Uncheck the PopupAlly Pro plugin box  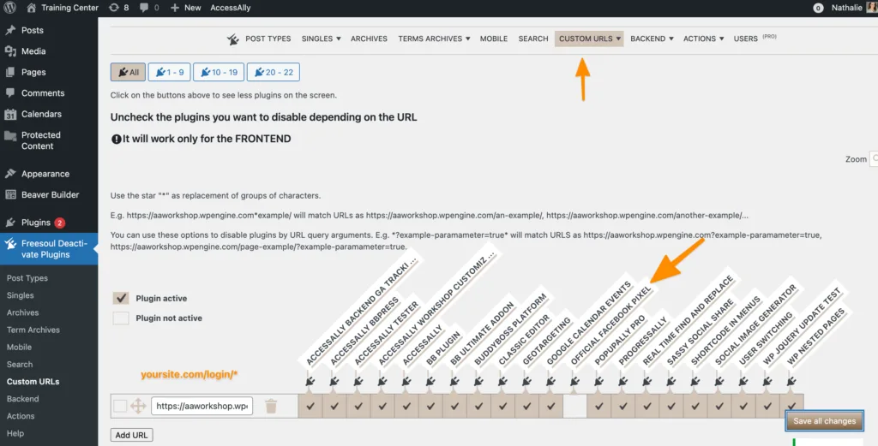pyautogui.click(x=598, y=407)
